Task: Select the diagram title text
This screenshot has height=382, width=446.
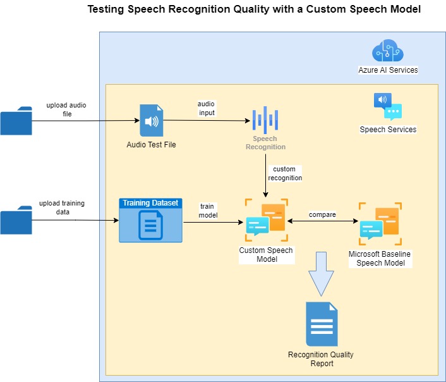Action: coord(253,10)
